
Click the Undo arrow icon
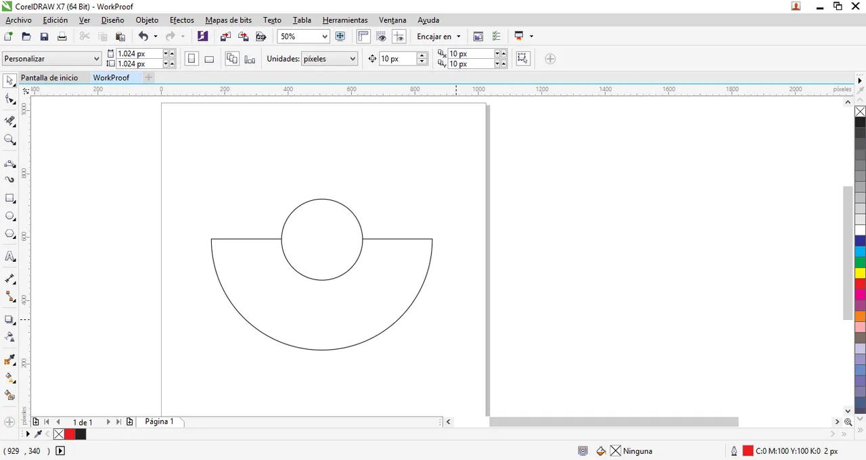(x=143, y=37)
